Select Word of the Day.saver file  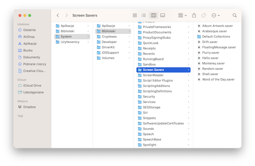(216, 80)
